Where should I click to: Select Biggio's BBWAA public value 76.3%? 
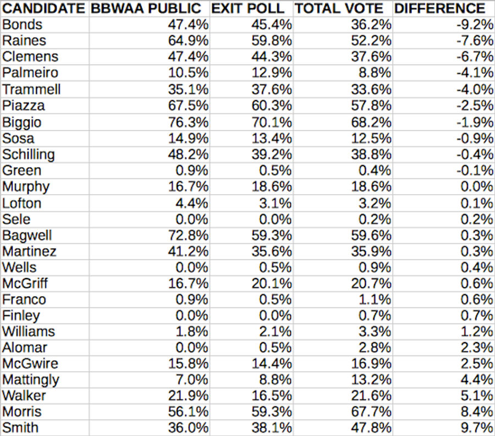coord(149,122)
